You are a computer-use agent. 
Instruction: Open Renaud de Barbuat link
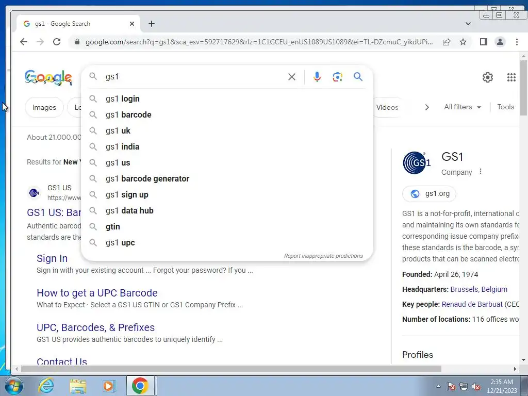point(472,304)
